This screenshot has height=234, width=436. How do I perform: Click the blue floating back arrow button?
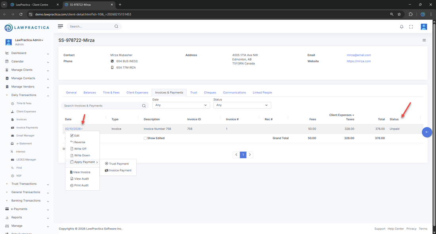tap(427, 132)
